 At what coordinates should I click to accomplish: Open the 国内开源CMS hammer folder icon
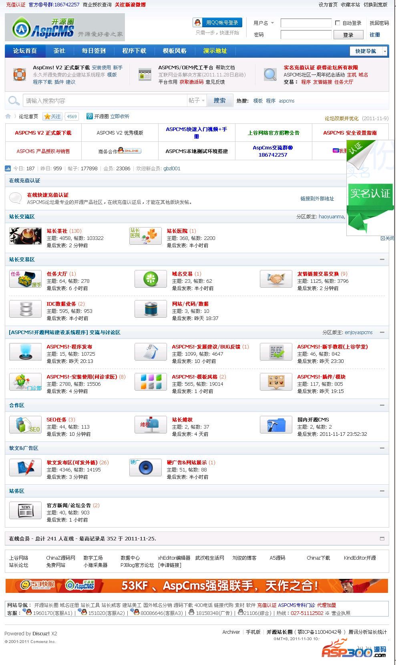coord(276,425)
